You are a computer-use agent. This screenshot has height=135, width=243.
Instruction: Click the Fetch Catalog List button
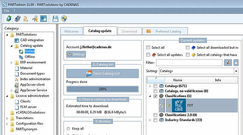103,73
